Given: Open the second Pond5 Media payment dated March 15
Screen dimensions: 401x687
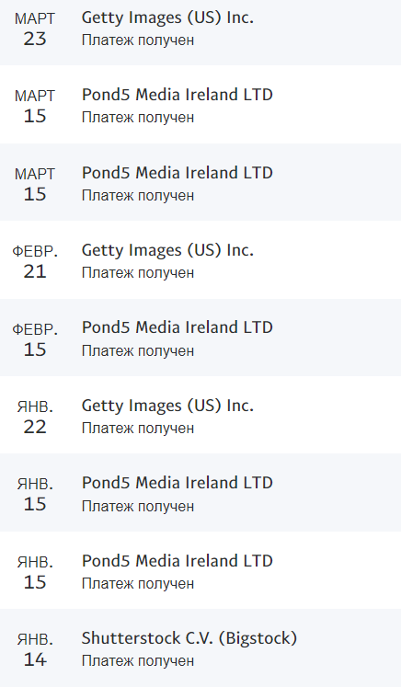Looking at the screenshot, I should point(200,182).
